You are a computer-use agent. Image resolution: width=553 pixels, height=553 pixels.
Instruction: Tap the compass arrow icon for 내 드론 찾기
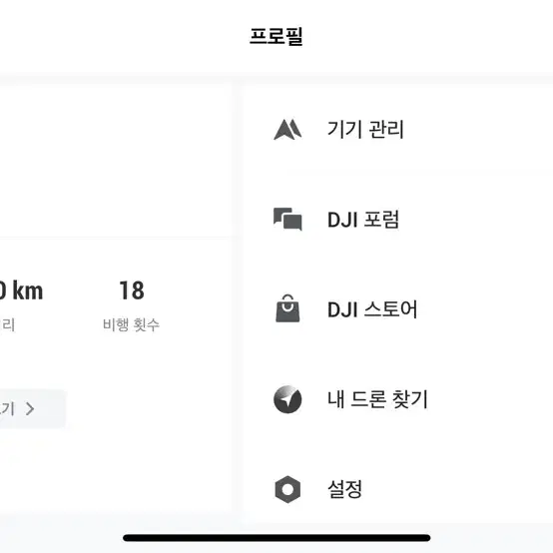(x=287, y=399)
